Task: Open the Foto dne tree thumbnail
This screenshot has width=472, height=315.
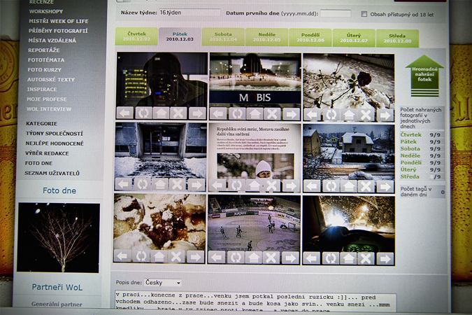Action: tap(59, 238)
